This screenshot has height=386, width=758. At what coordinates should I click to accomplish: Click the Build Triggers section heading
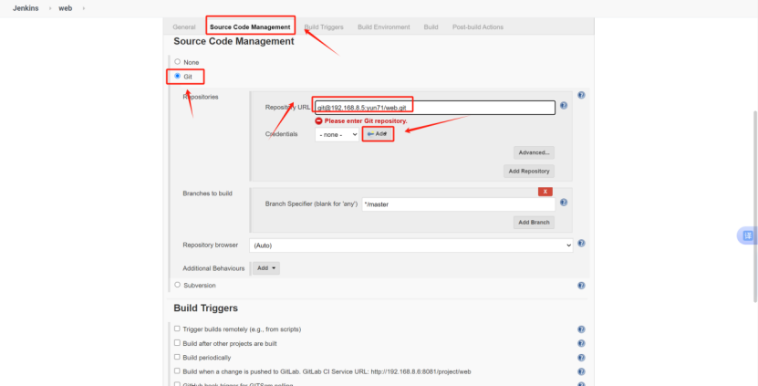(205, 308)
